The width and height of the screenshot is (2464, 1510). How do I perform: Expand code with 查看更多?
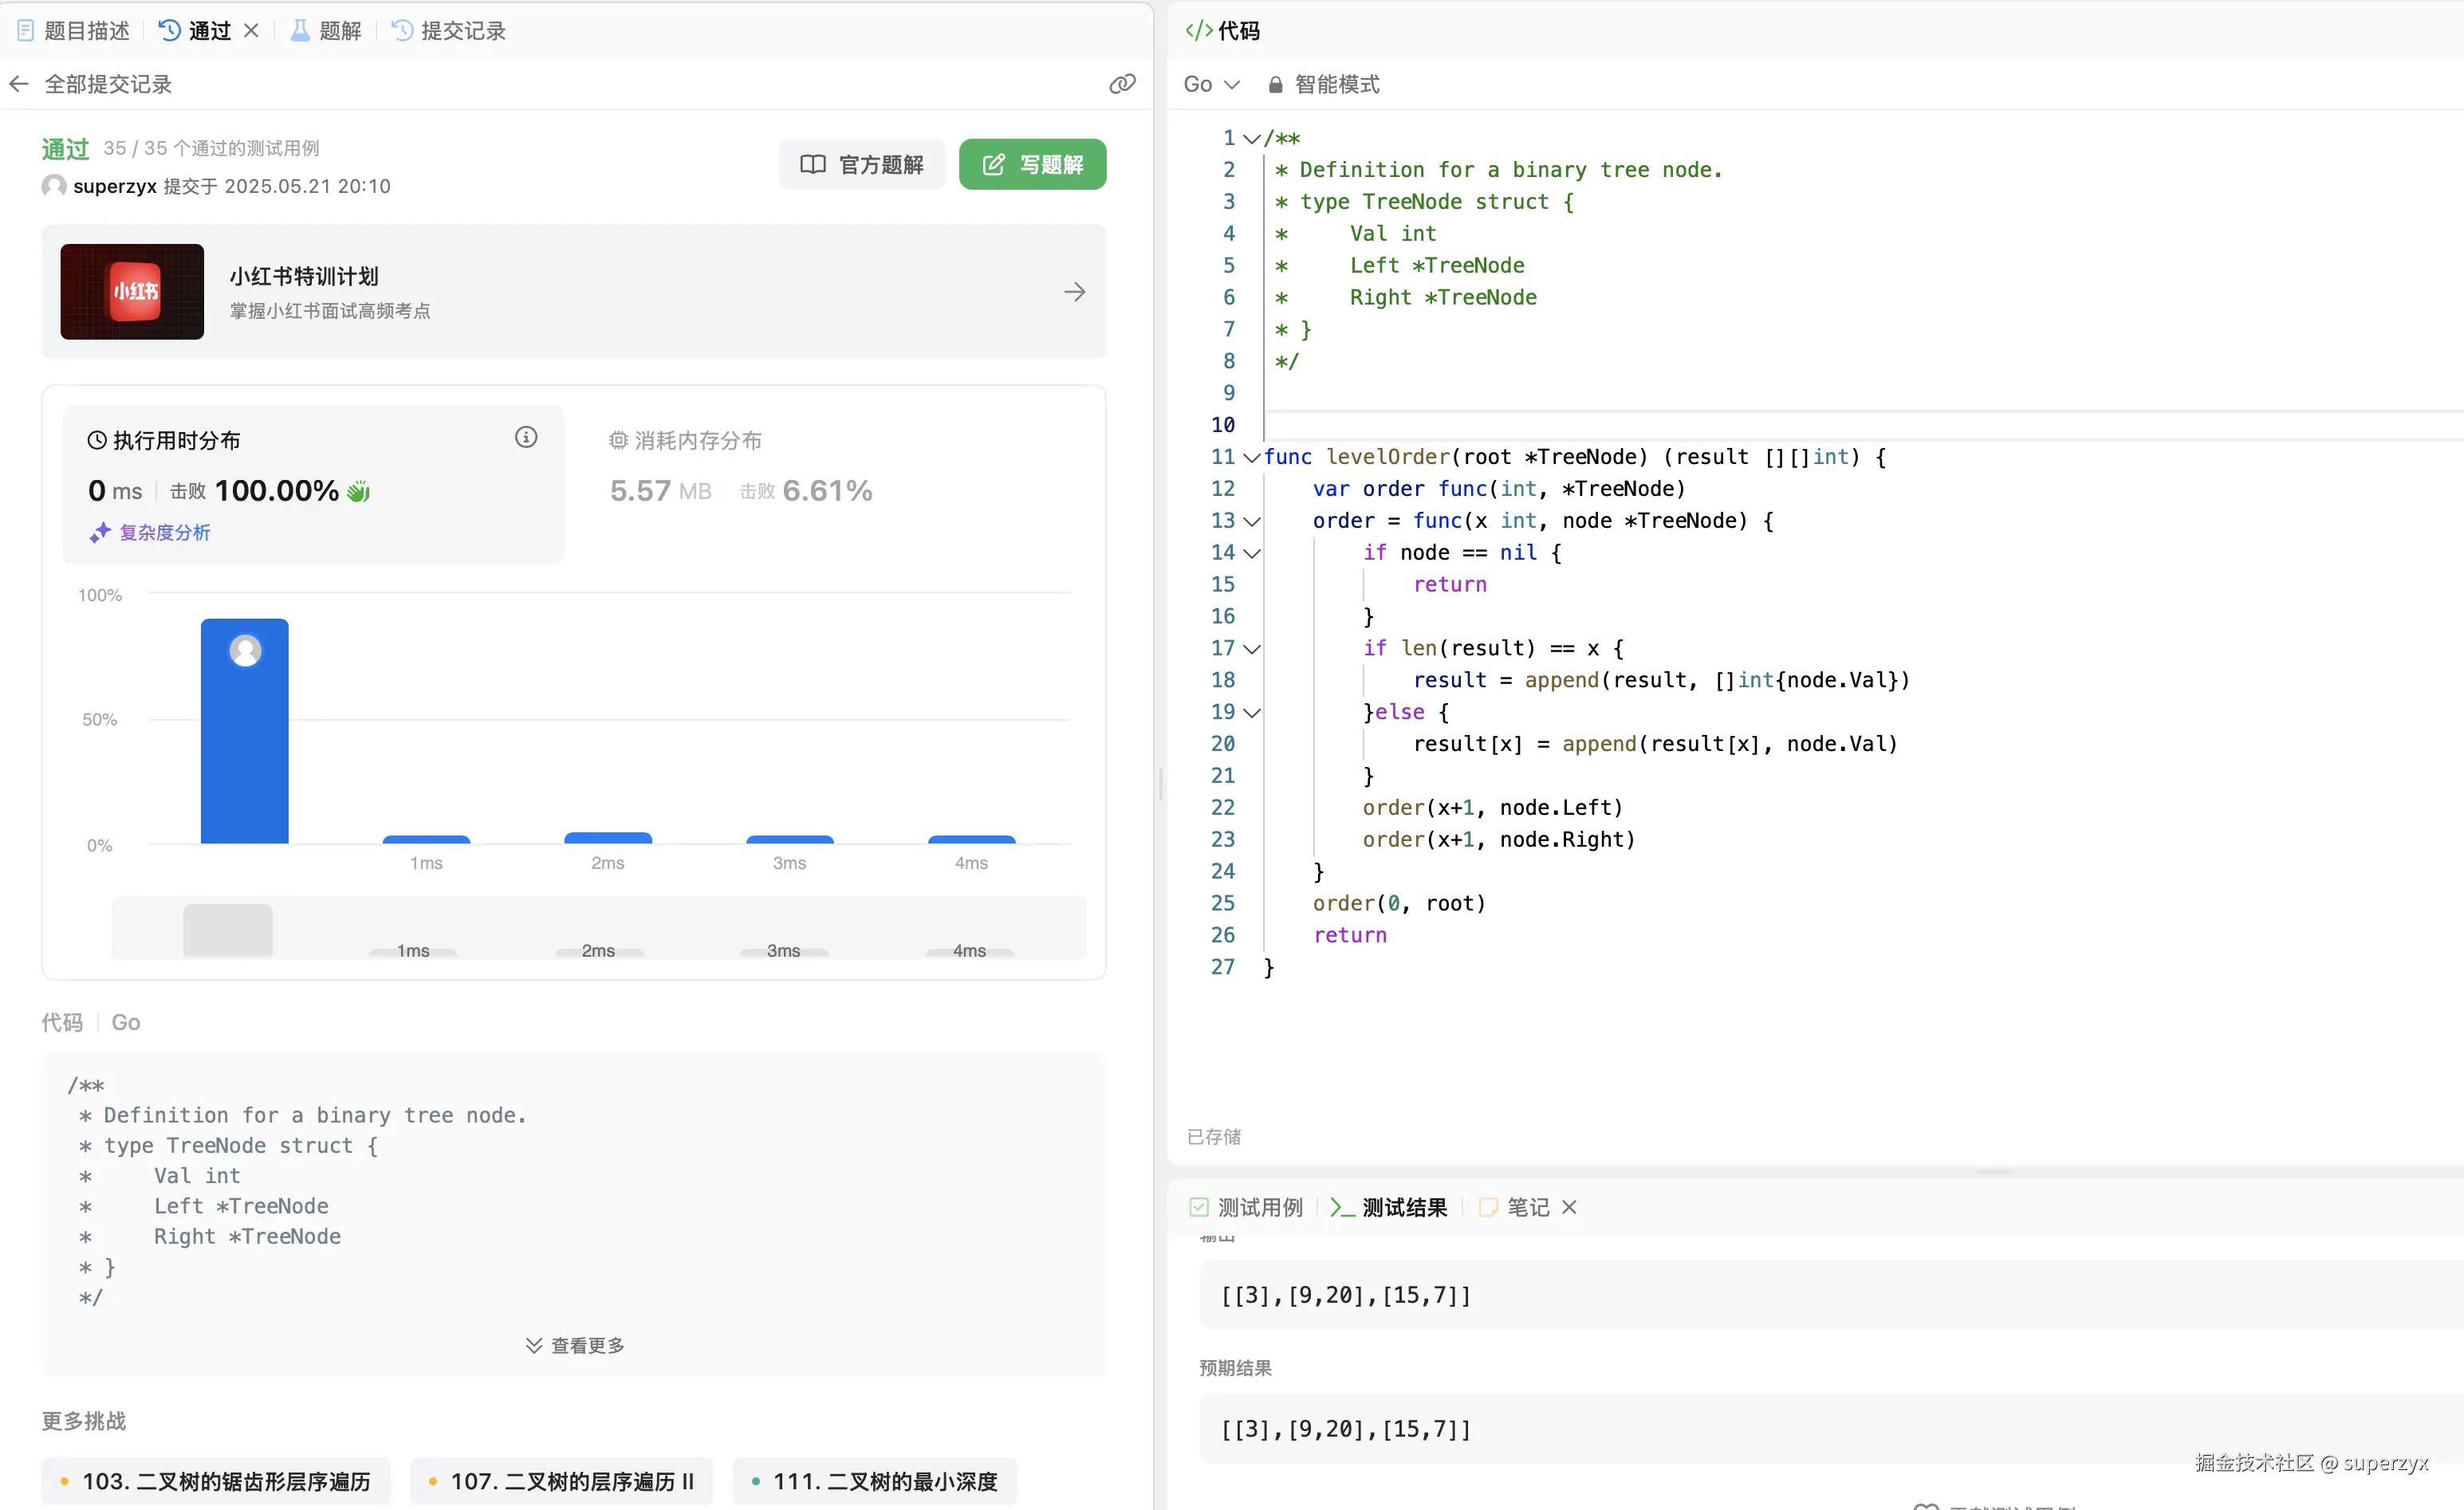tap(575, 1345)
